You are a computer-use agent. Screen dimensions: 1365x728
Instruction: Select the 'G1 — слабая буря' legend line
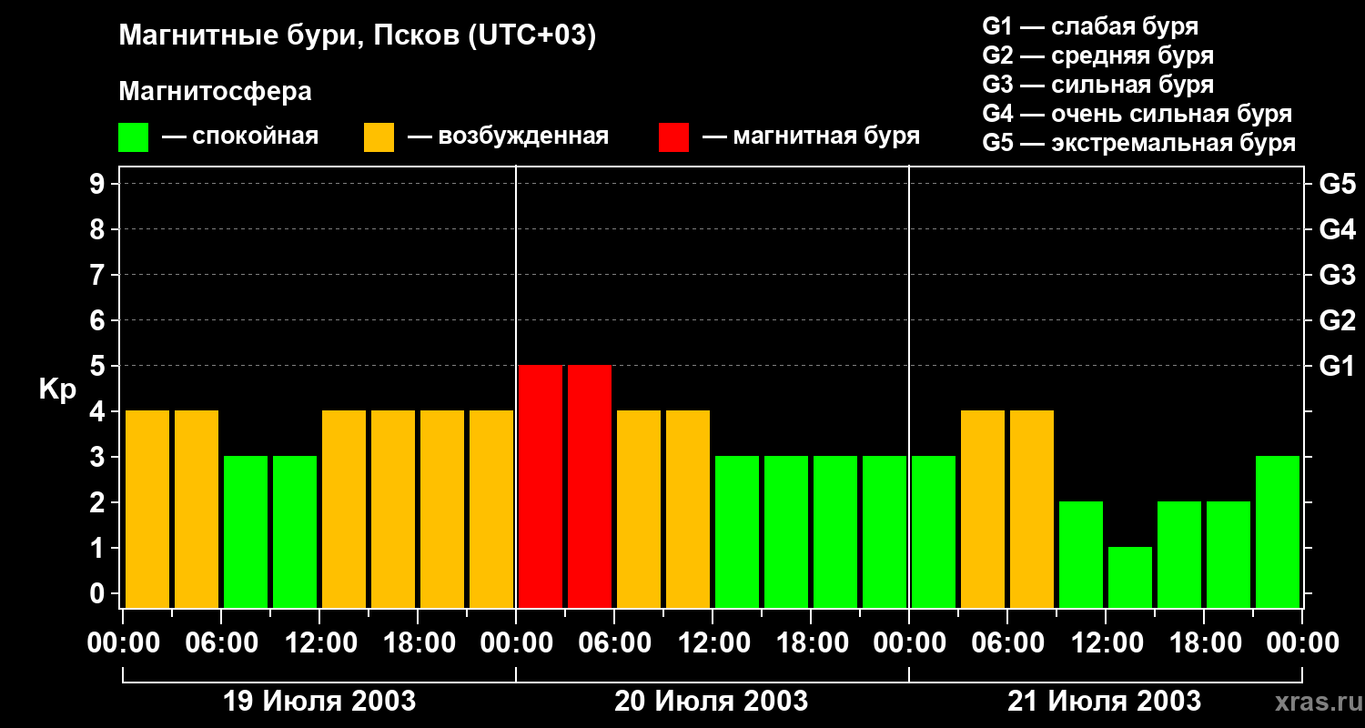[x=1090, y=26]
